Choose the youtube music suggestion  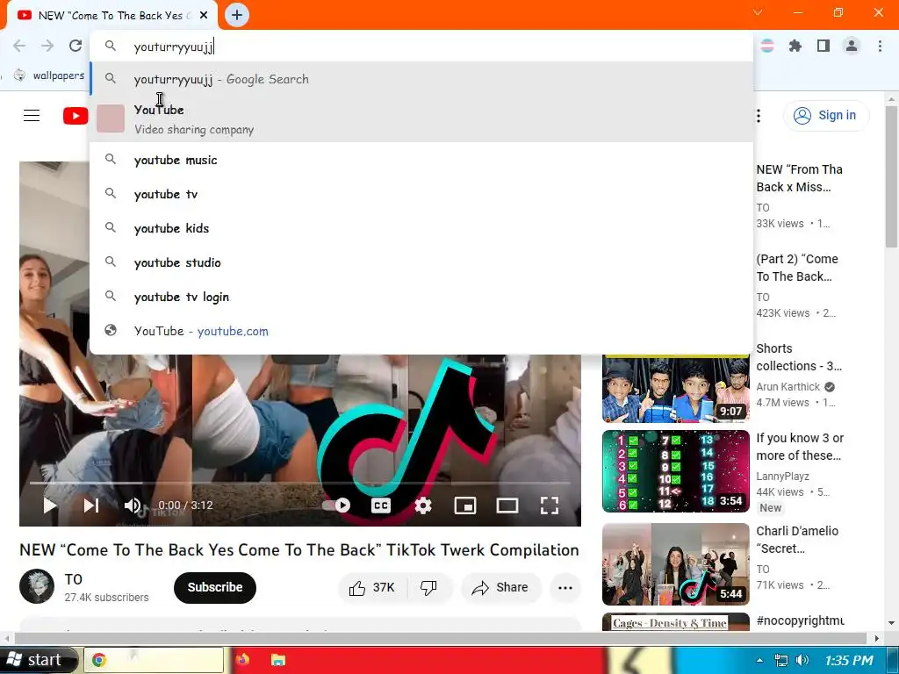pyautogui.click(x=421, y=160)
